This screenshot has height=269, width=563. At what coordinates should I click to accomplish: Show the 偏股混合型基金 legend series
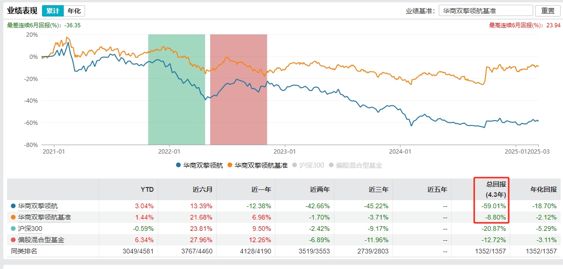tap(355, 165)
